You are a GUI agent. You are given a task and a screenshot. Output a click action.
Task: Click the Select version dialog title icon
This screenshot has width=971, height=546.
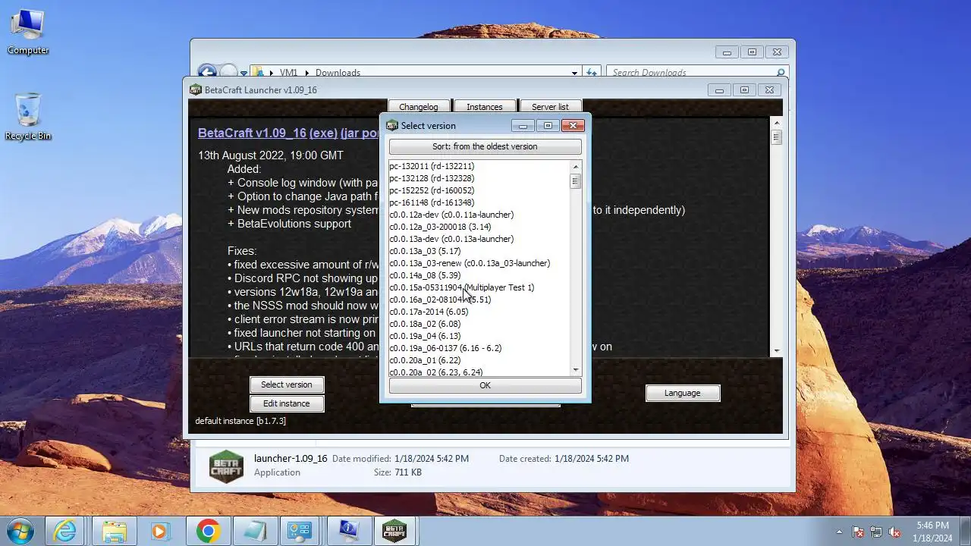tap(392, 126)
